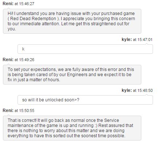
Task: Click Reni's greeting message about Red Dead Redemption
Action: point(72,21)
